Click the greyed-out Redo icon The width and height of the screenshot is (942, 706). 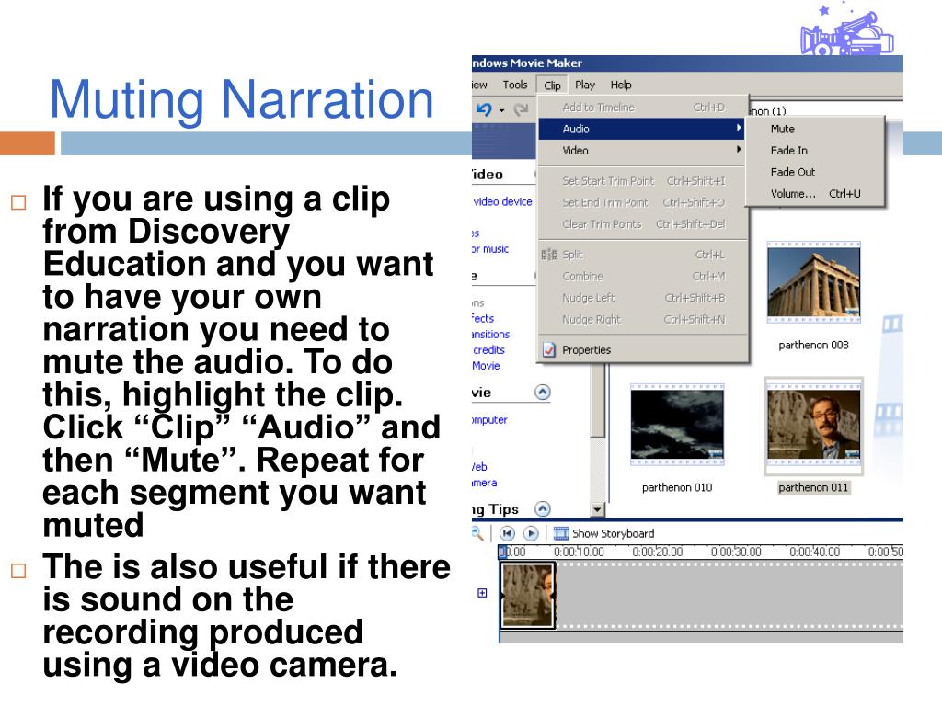[521, 109]
